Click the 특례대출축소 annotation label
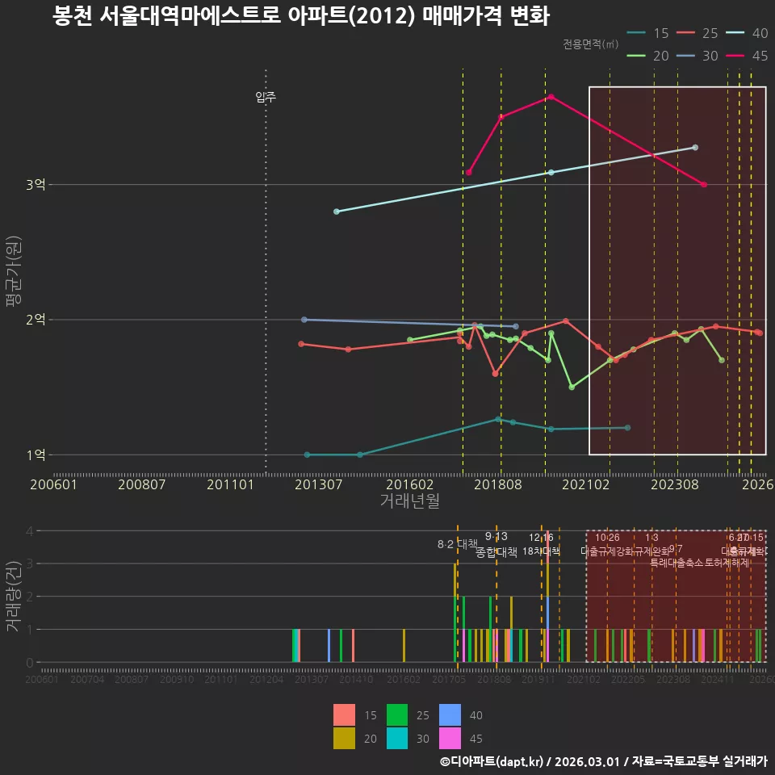The height and width of the screenshot is (775, 775). tap(677, 563)
